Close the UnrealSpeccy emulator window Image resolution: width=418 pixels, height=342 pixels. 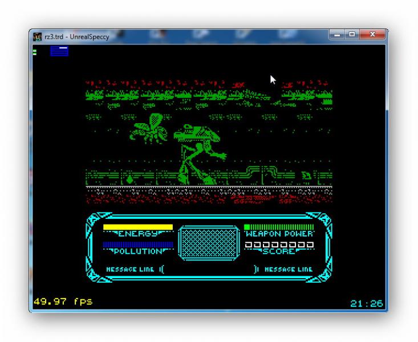click(x=374, y=35)
